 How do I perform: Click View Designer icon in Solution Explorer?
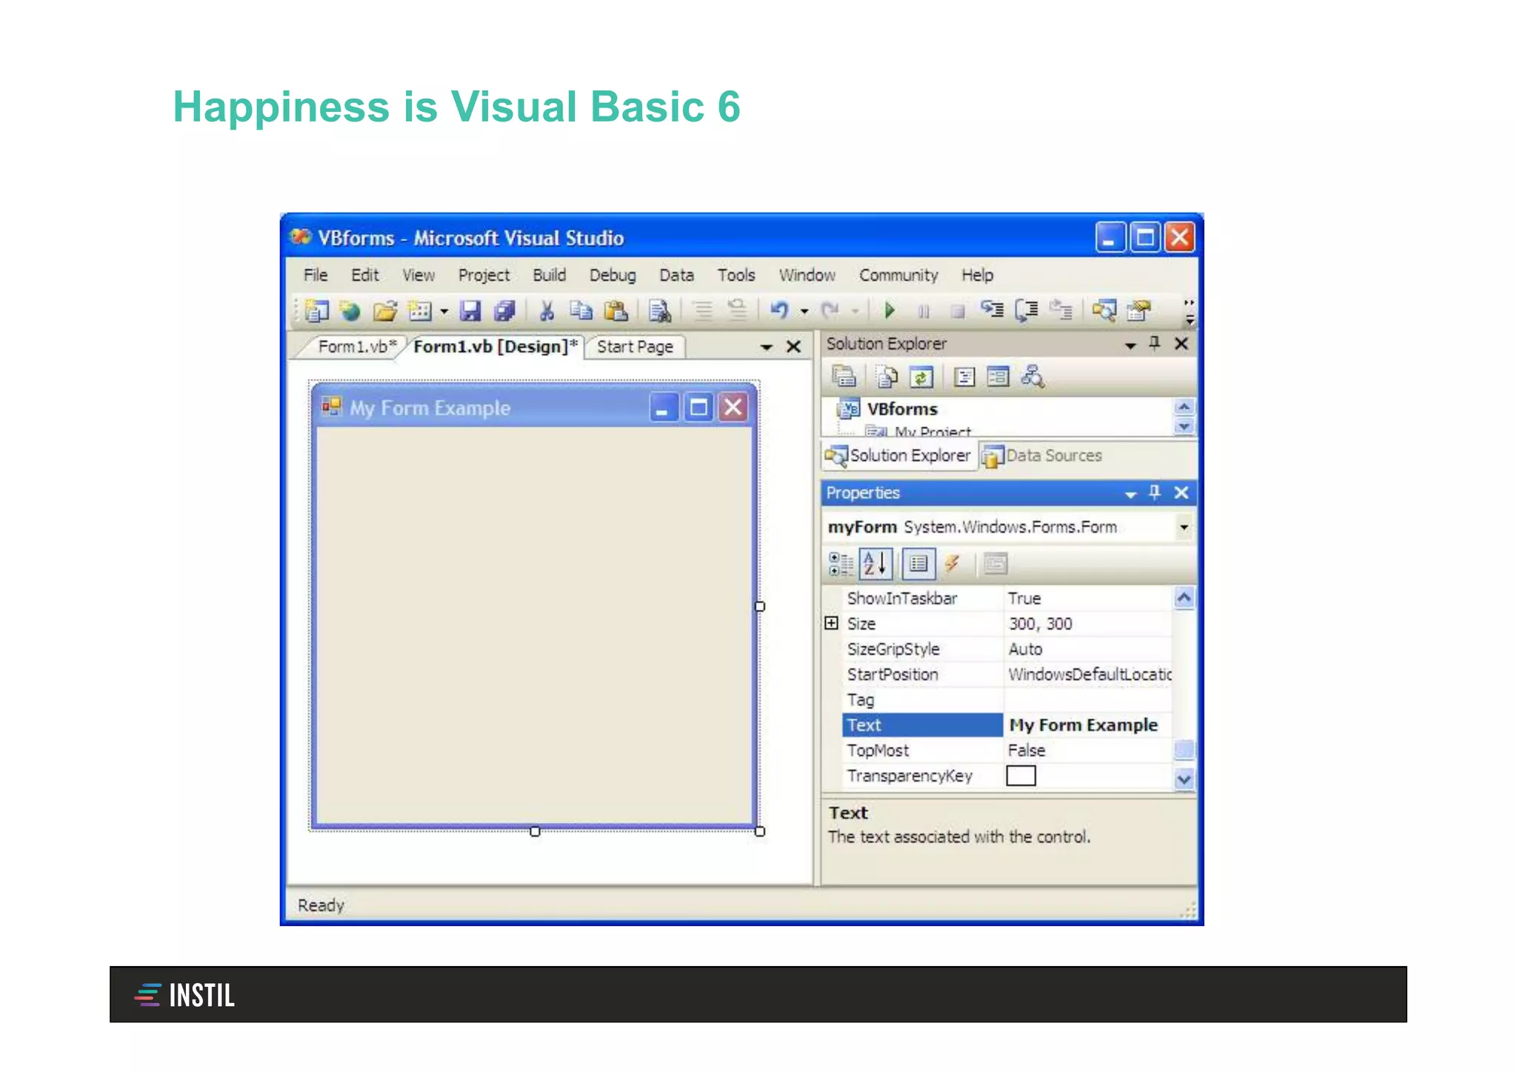coord(998,377)
